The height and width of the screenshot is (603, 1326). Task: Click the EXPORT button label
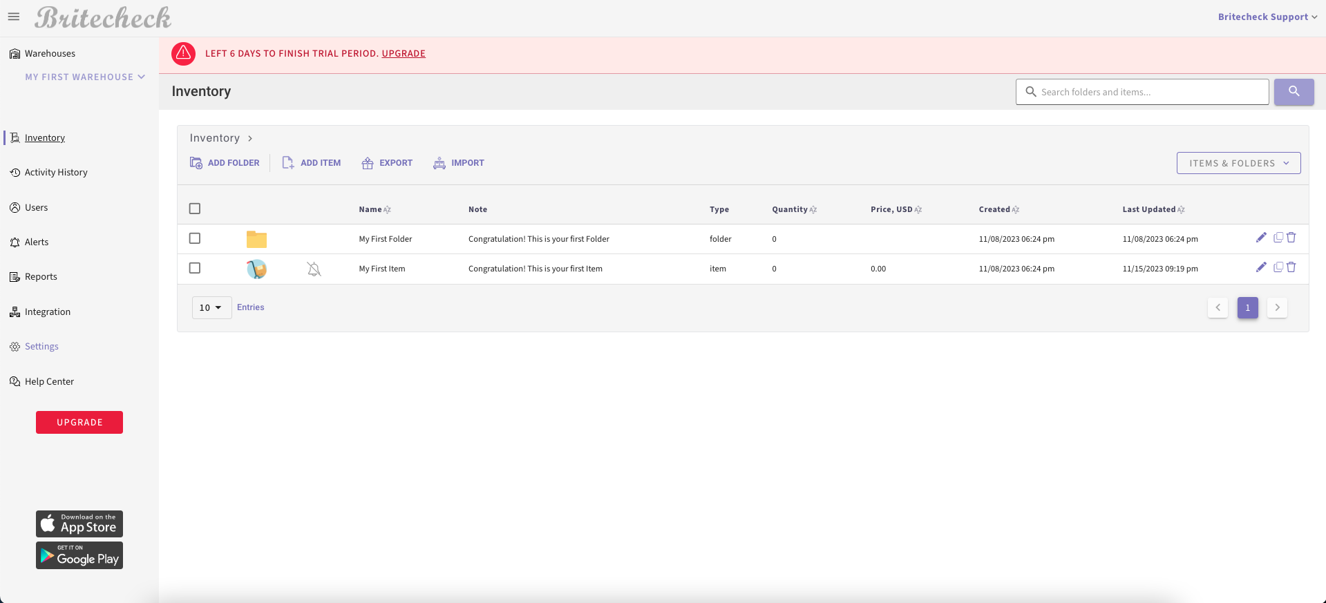coord(396,163)
